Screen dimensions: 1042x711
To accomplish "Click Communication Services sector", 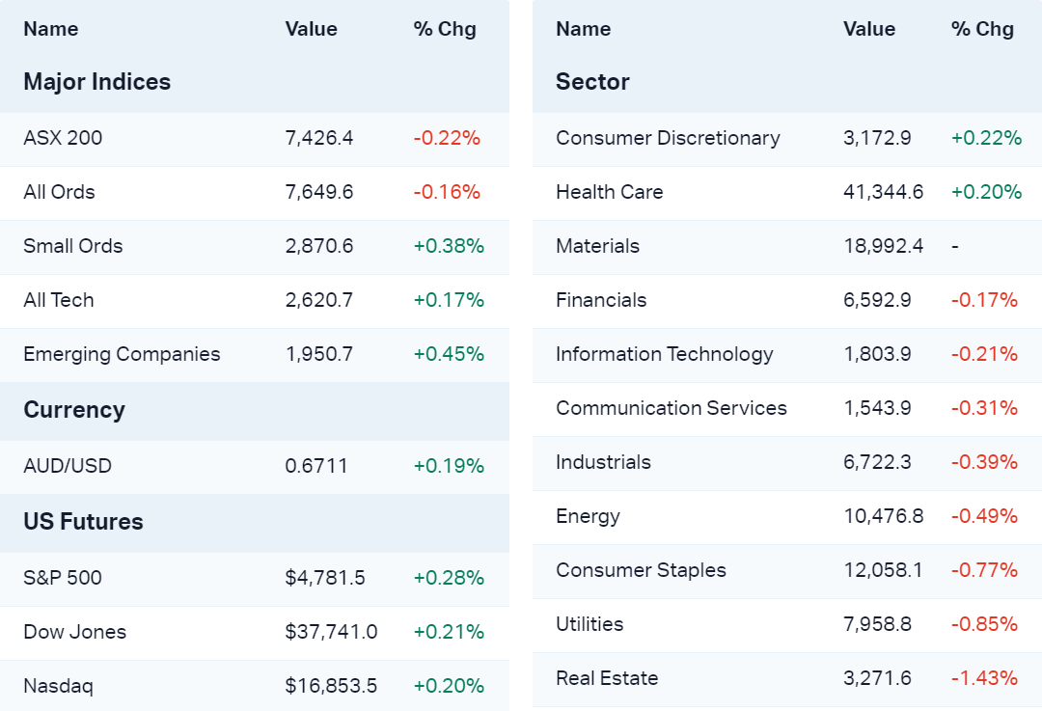I will click(672, 408).
